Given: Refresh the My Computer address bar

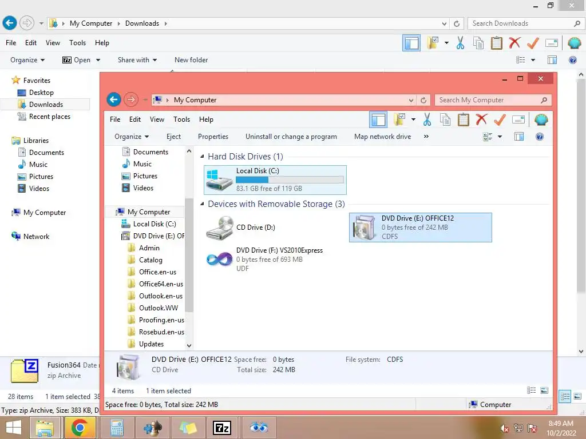Looking at the screenshot, I should pos(423,100).
